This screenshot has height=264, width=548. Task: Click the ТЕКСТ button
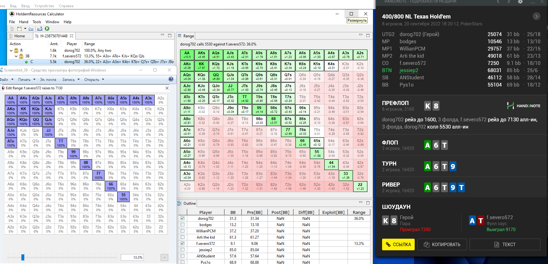pyautogui.click(x=505, y=244)
